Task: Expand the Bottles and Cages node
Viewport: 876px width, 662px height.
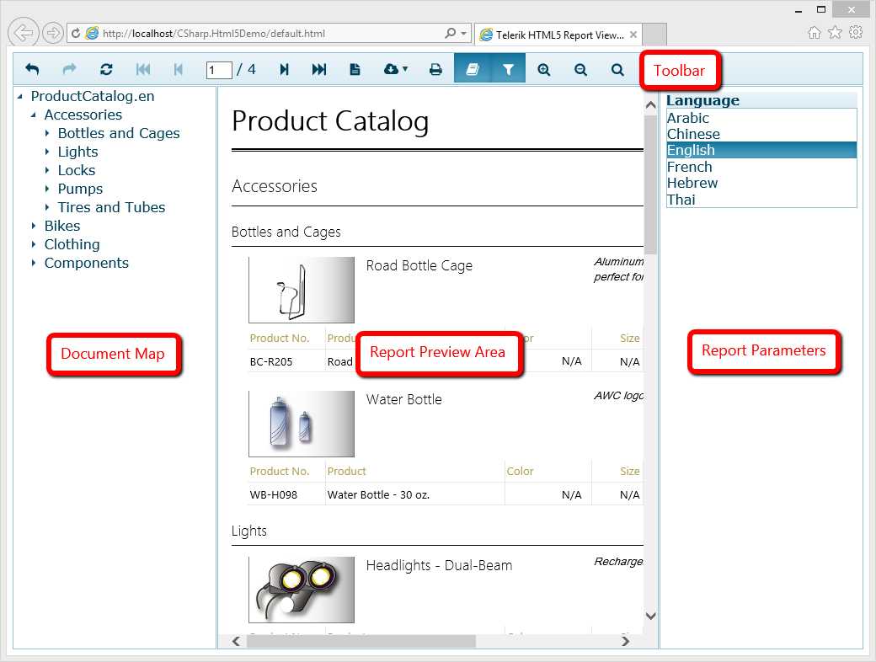Action: 47,134
